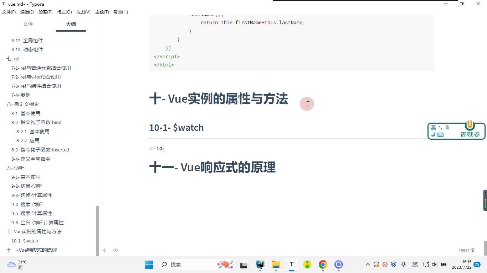
Task: Open the 主题(T) menu
Action: [x=102, y=12]
